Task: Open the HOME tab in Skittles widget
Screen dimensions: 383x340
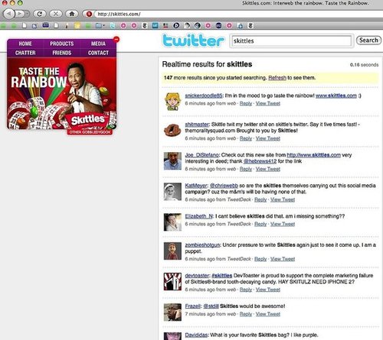Action: click(25, 44)
